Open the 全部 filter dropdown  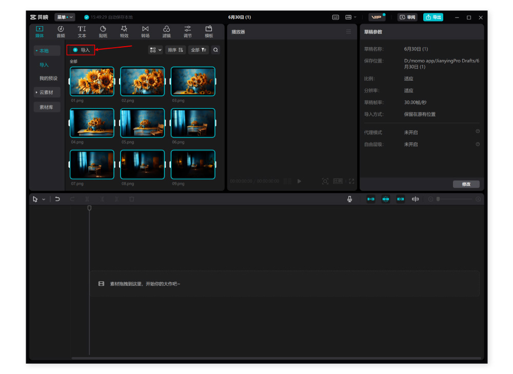(x=199, y=50)
